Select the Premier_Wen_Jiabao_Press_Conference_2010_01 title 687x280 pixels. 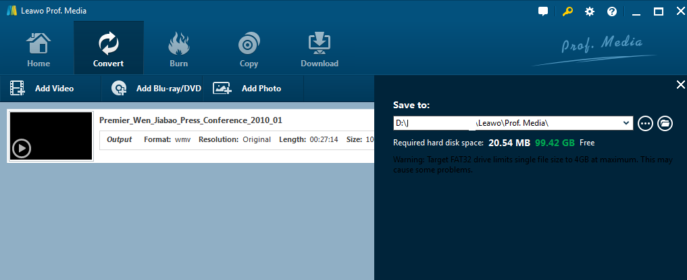point(190,120)
